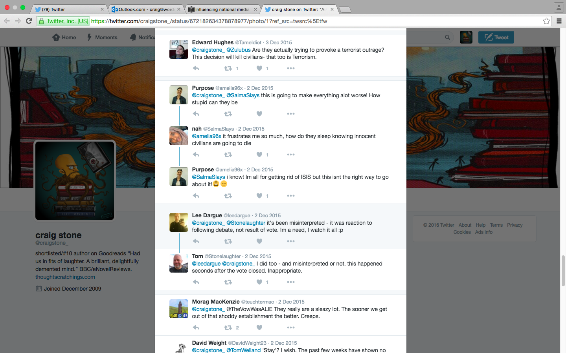Open the Terms footer link
The image size is (566, 353).
pyautogui.click(x=496, y=225)
